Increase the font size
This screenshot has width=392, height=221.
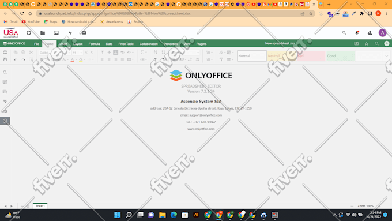pyautogui.click(x=86, y=53)
